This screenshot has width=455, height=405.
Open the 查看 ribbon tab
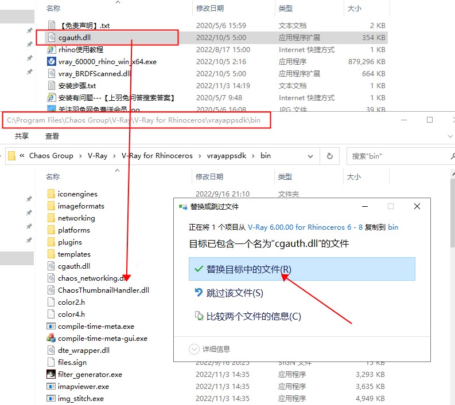click(x=52, y=136)
